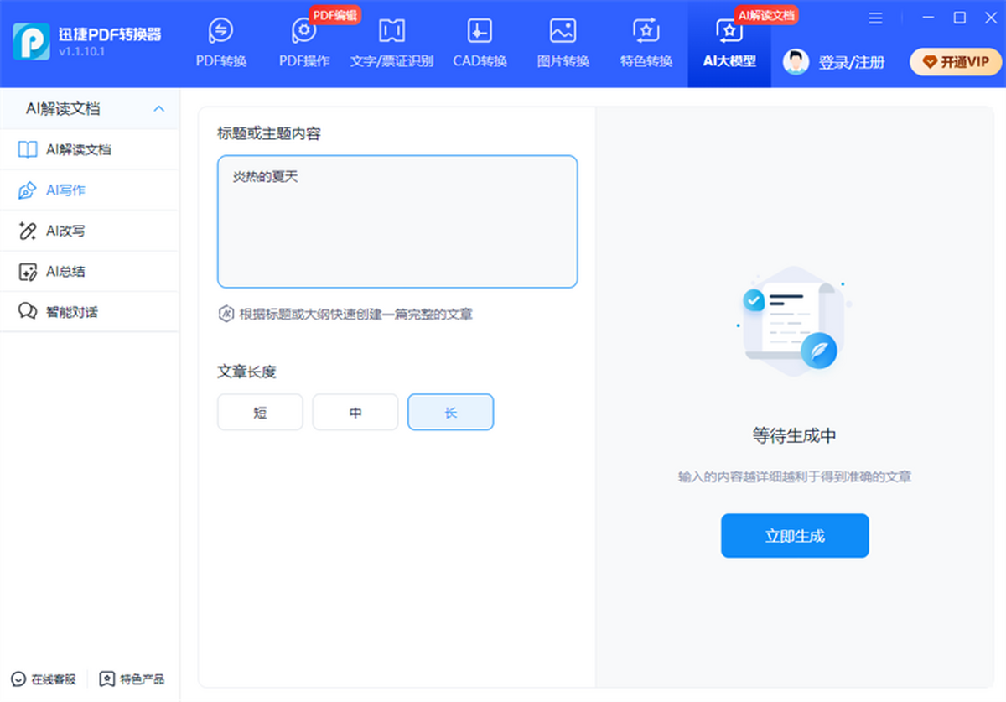1006x702 pixels.
Task: Switch to the AI大模型 tab
Action: point(729,44)
